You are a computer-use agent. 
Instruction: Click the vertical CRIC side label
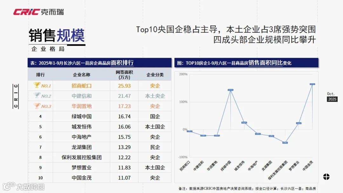point(16,96)
